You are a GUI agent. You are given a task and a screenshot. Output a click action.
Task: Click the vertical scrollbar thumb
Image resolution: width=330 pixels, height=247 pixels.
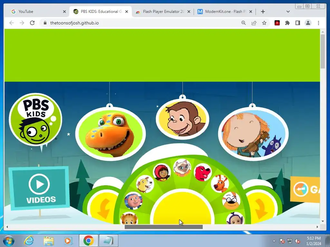pos(323,51)
